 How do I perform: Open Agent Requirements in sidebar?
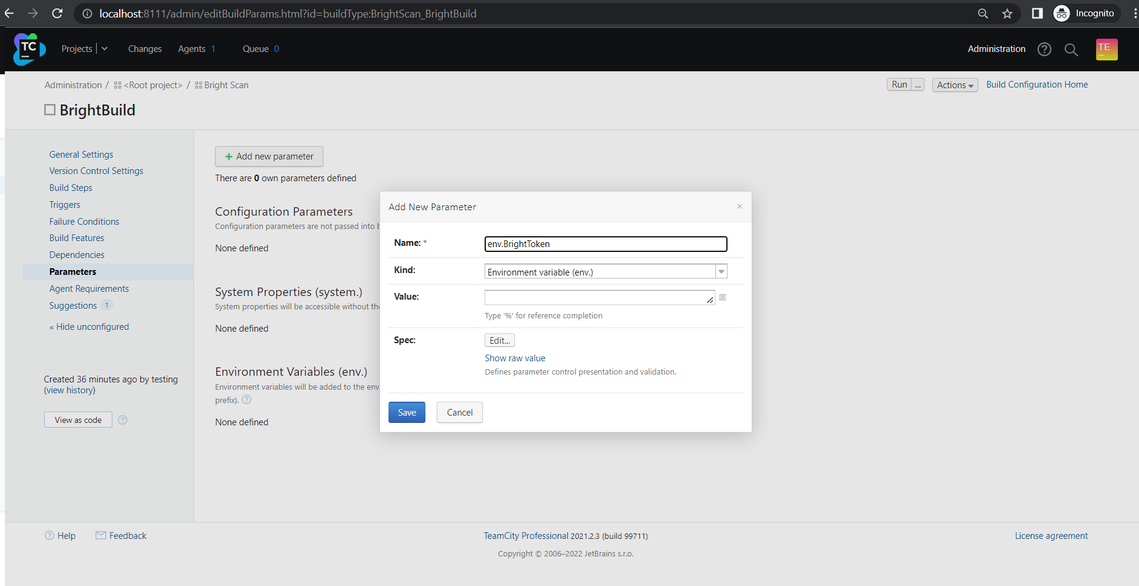(x=89, y=289)
